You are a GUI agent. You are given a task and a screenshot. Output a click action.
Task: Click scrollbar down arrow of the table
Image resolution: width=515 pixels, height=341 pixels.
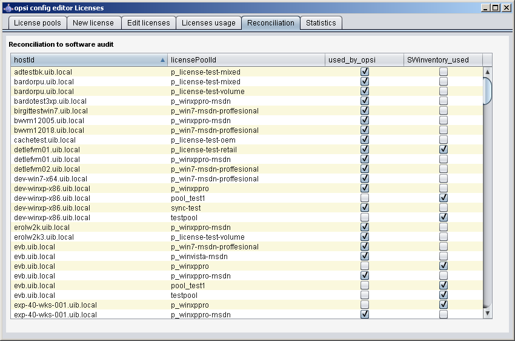point(487,313)
